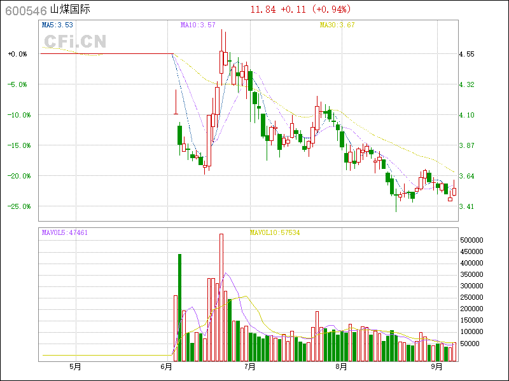Viewport: 509px width, 381px height.
Task: Click the 5月 date axis label
Action: 75,366
